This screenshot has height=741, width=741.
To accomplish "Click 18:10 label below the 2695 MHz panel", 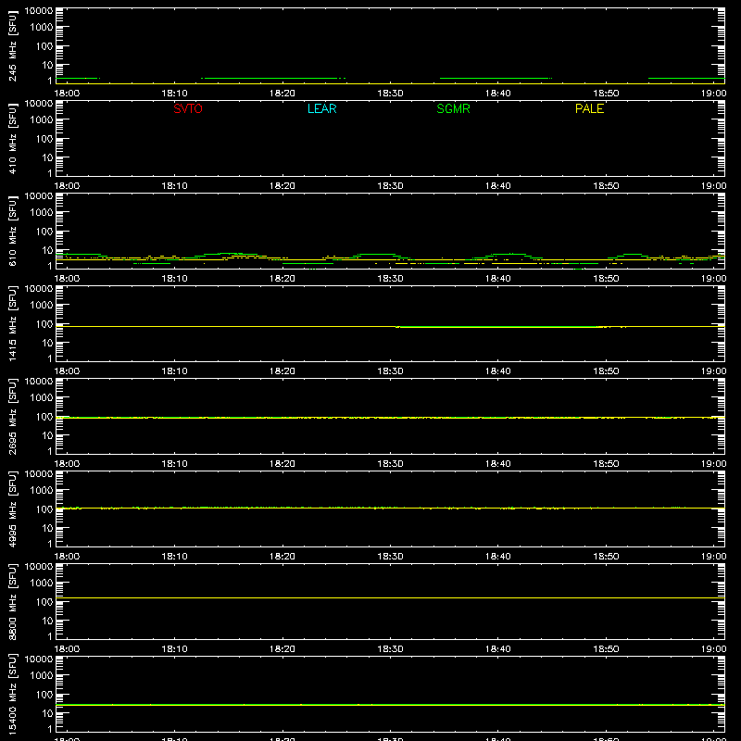I will pos(175,464).
